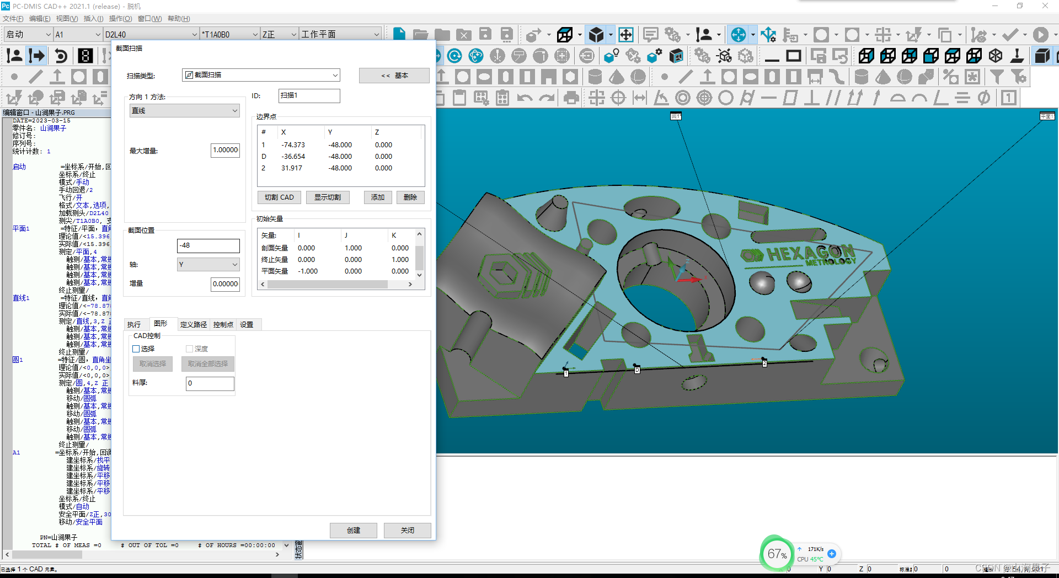This screenshot has width=1059, height=578.
Task: Click the location dimension crosshair icon
Action: tap(597, 98)
